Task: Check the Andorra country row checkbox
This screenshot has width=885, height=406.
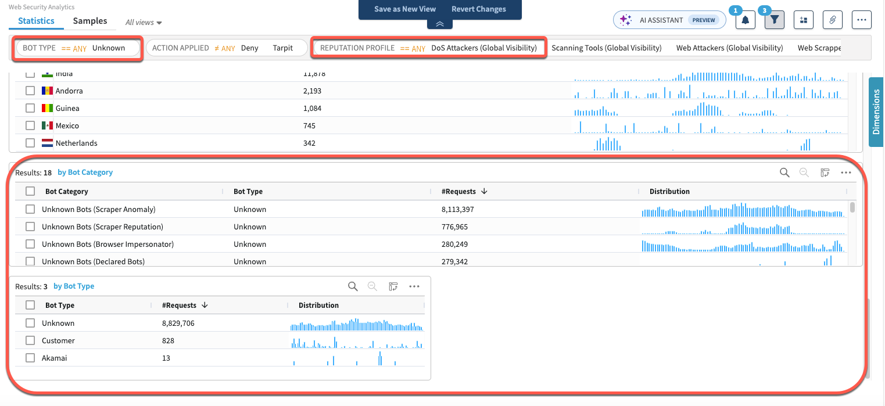Action: point(30,91)
